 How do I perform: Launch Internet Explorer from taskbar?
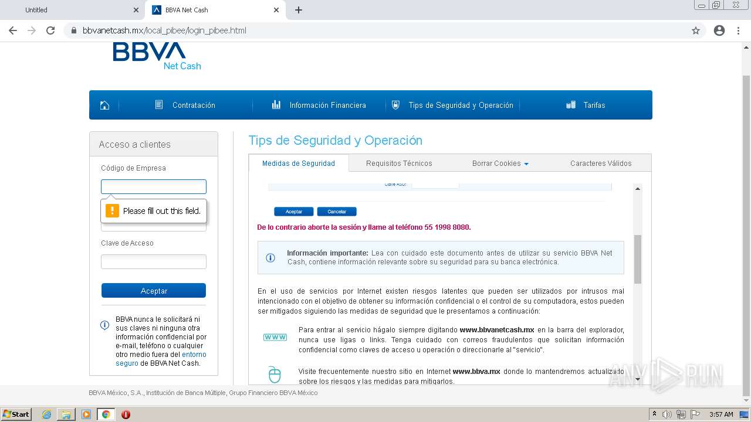point(46,414)
